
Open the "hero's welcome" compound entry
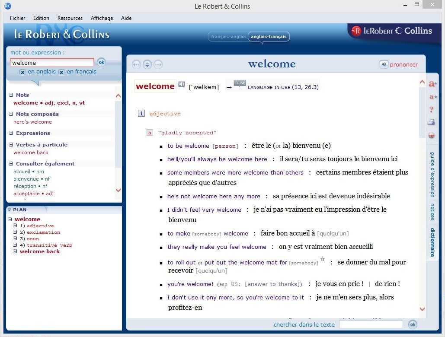click(x=32, y=122)
